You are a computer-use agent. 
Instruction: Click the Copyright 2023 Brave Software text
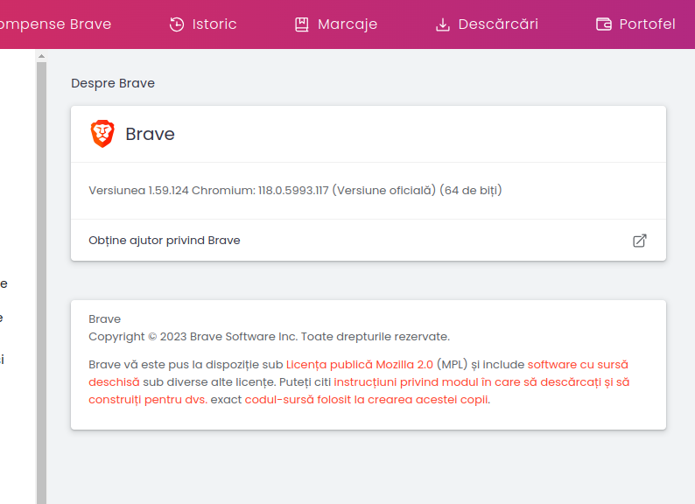point(269,337)
